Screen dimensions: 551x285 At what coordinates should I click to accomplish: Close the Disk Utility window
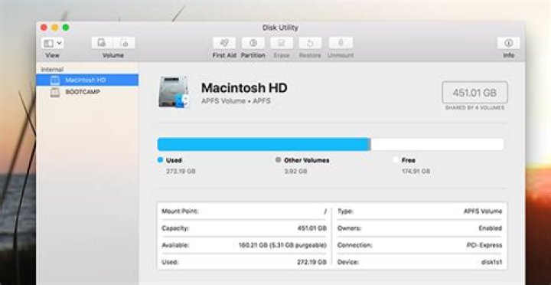click(44, 28)
